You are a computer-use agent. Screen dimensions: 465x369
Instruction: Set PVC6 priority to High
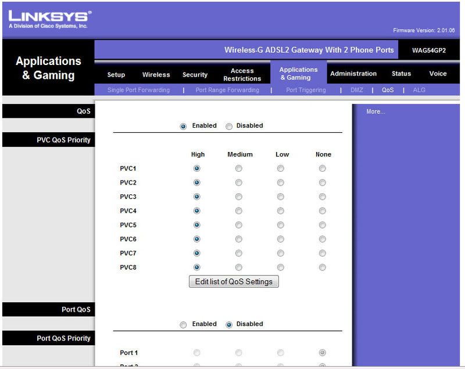point(196,239)
